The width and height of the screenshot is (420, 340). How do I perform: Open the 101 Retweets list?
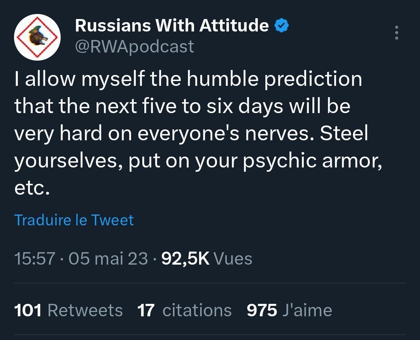68,310
